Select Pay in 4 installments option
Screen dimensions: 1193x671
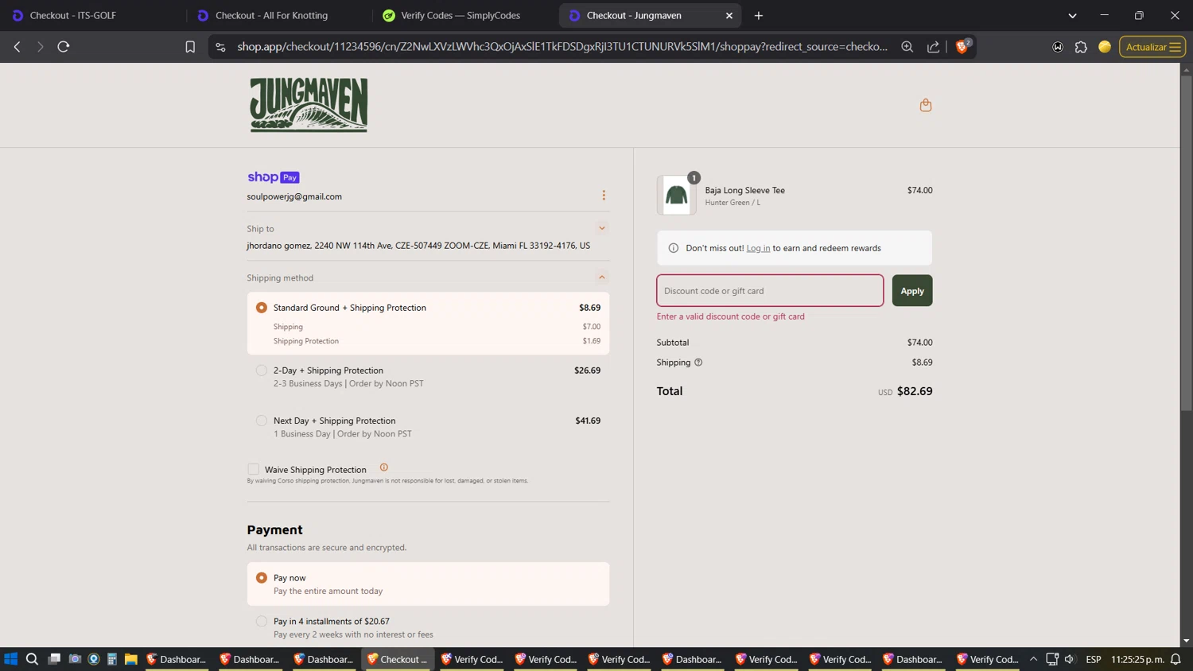click(x=262, y=621)
